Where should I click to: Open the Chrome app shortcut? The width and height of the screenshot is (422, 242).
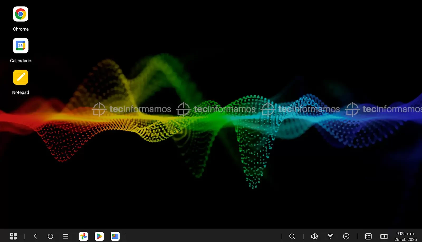click(x=21, y=14)
